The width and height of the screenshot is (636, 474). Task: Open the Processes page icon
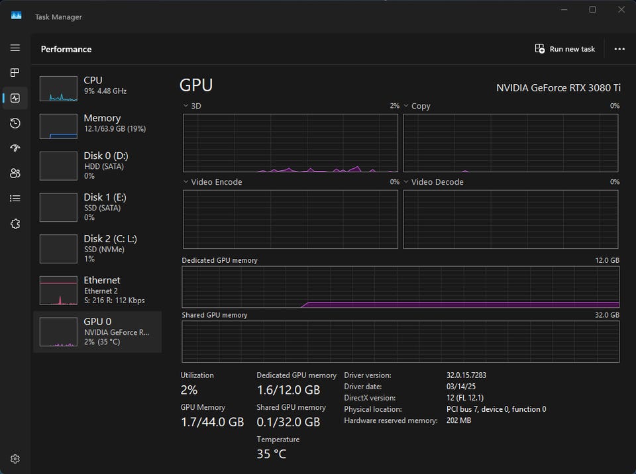(15, 73)
